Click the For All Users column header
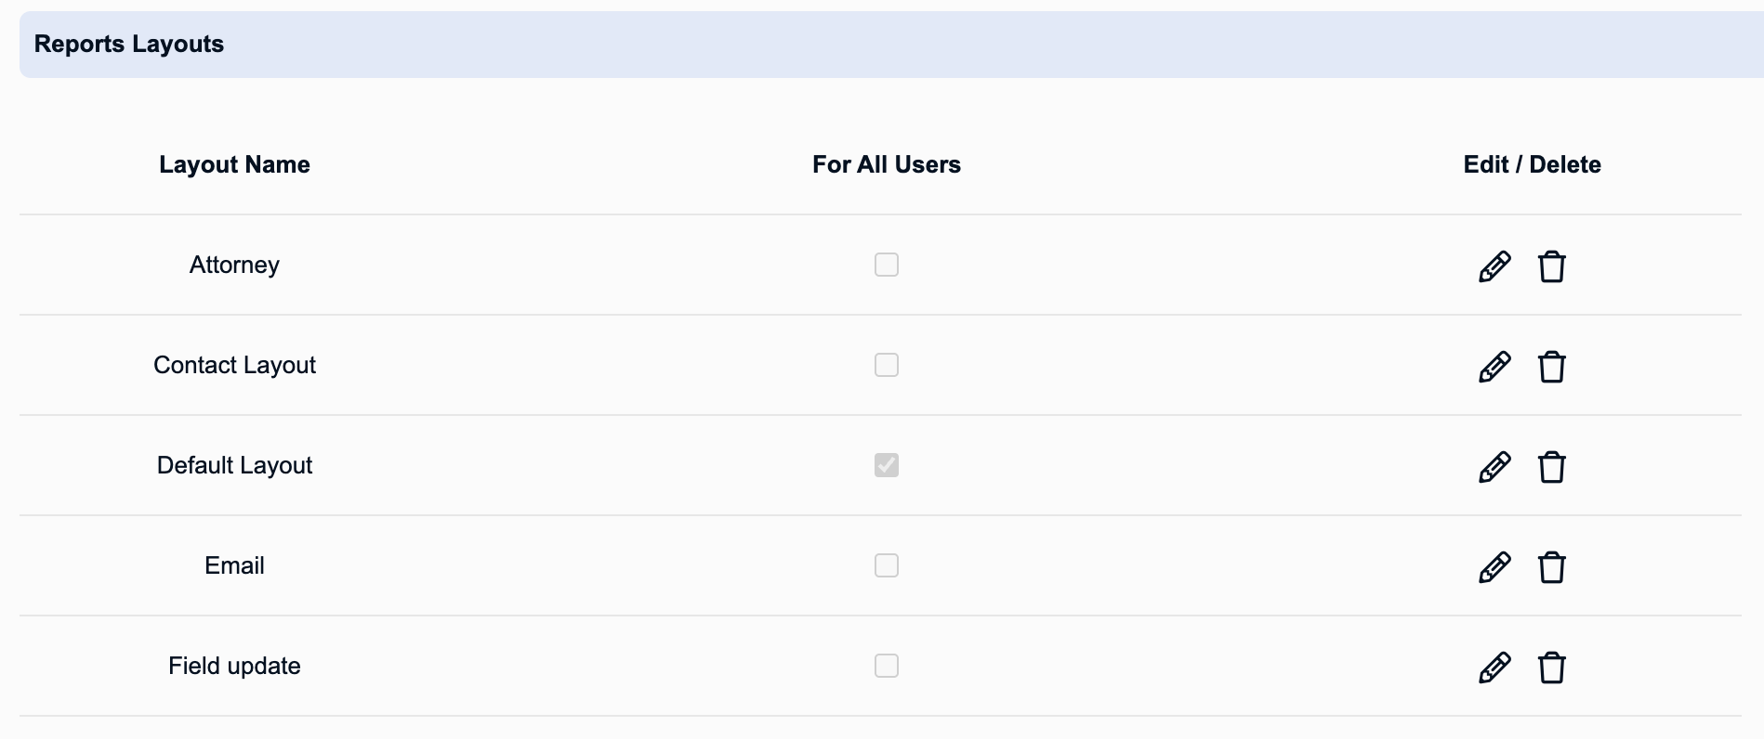The height and width of the screenshot is (739, 1764). [x=887, y=164]
